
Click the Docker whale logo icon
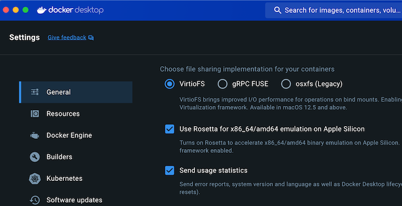tap(41, 10)
